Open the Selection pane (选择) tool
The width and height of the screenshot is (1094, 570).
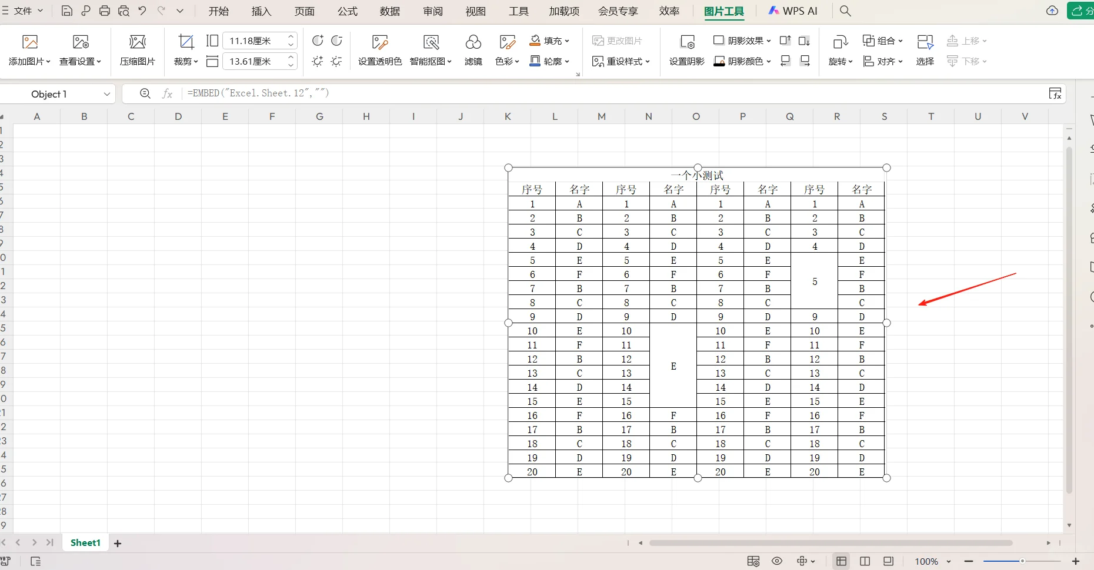(x=925, y=50)
